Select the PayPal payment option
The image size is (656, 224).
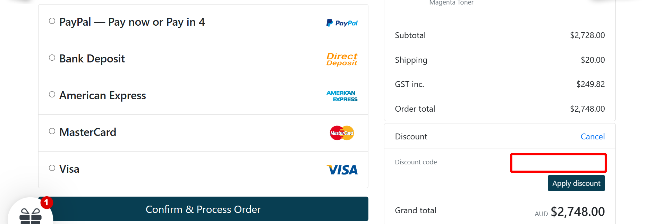(52, 21)
